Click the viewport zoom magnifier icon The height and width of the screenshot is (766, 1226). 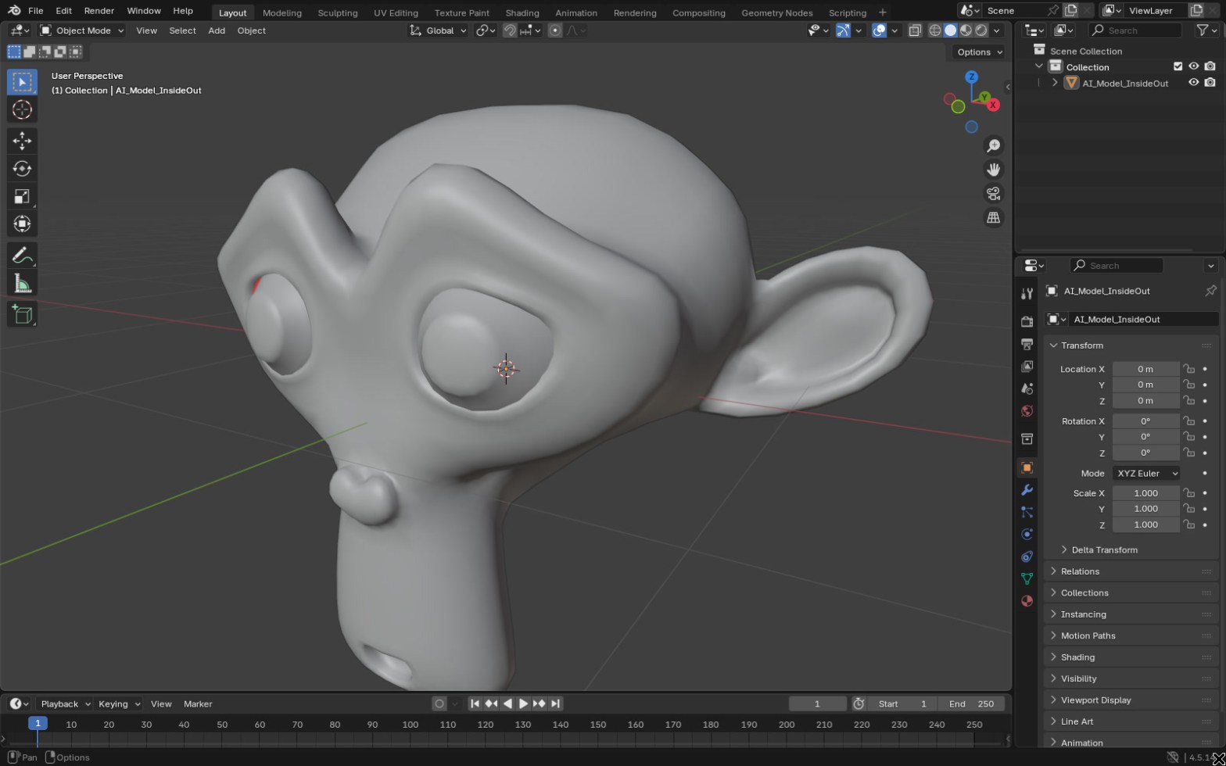tap(993, 146)
